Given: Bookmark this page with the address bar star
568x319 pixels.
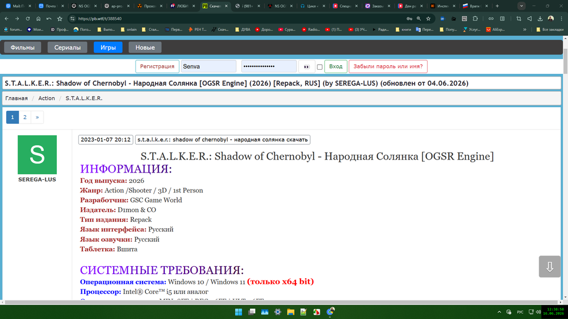Looking at the screenshot, I should click(x=428, y=19).
